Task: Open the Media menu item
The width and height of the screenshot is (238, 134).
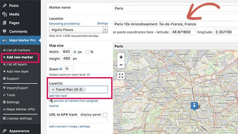Action: coord(14,14)
